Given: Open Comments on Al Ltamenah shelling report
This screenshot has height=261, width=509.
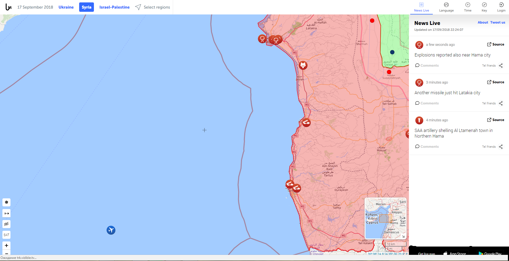Looking at the screenshot, I should coord(427,146).
